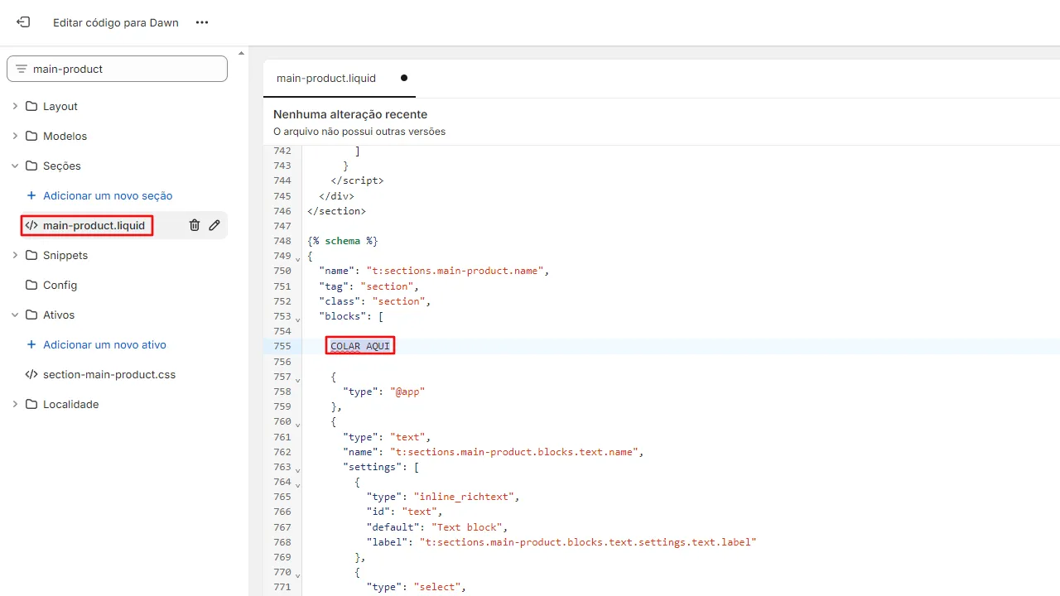The height and width of the screenshot is (596, 1060).
Task: Click the closing script tag on line 744
Action: [357, 180]
